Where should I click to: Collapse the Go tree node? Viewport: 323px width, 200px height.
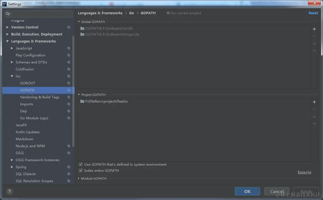click(x=12, y=76)
